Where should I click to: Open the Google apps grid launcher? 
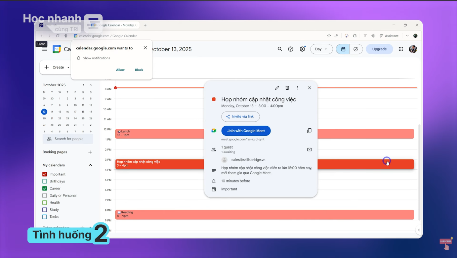point(401,49)
